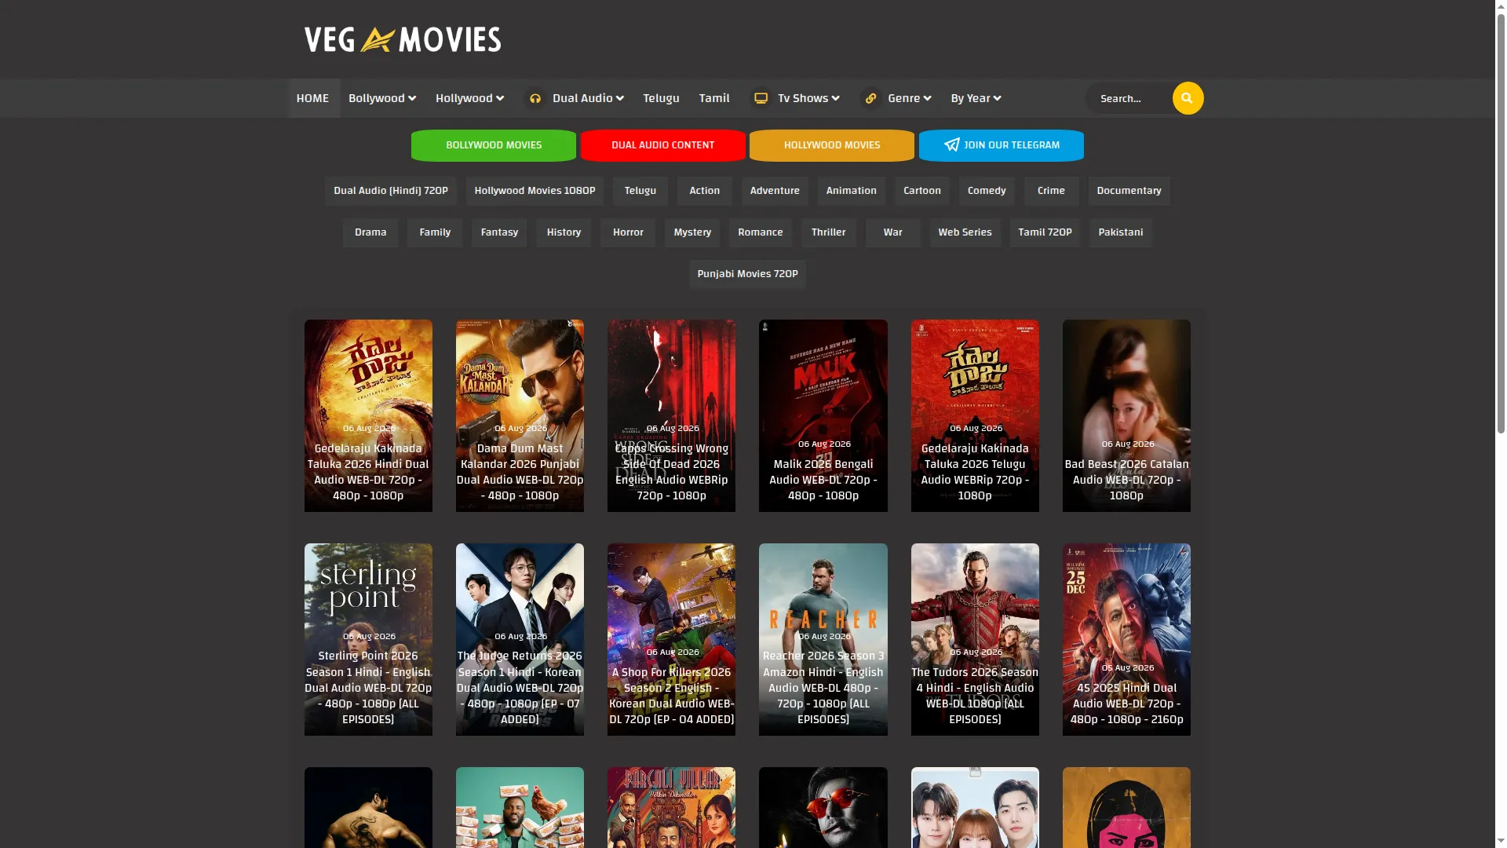Open the Pakistani tag
Image resolution: width=1507 pixels, height=848 pixels.
coord(1121,232)
